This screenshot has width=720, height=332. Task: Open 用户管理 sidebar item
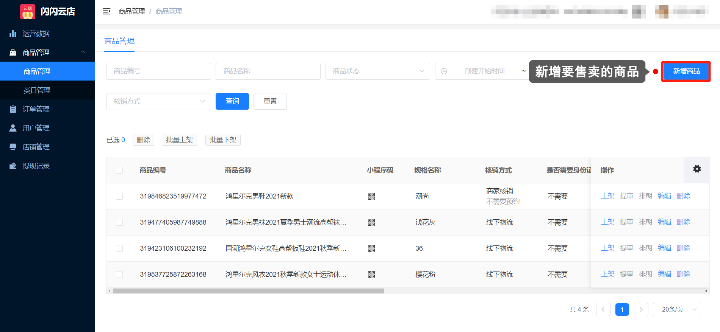(47, 128)
